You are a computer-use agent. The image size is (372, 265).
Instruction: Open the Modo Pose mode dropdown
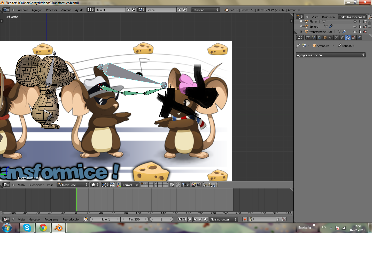tap(73, 185)
